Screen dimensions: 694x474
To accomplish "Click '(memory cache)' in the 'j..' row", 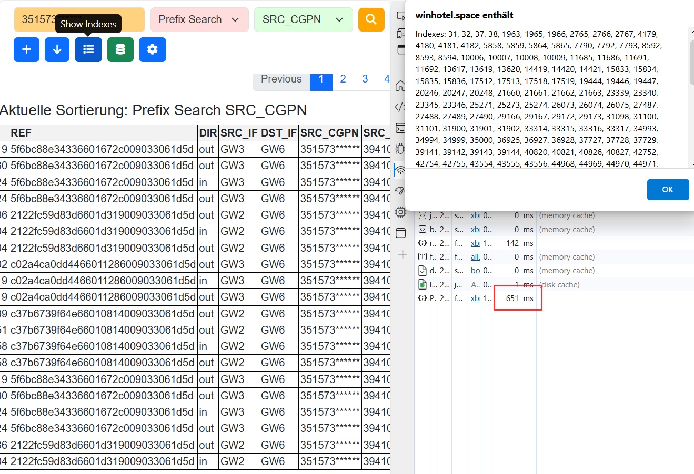I will pos(567,215).
